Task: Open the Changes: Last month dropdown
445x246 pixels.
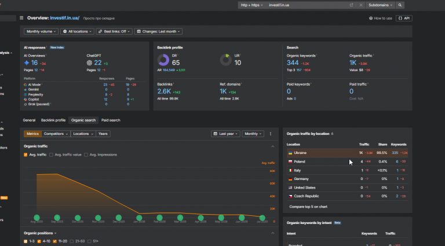Action: click(x=158, y=31)
